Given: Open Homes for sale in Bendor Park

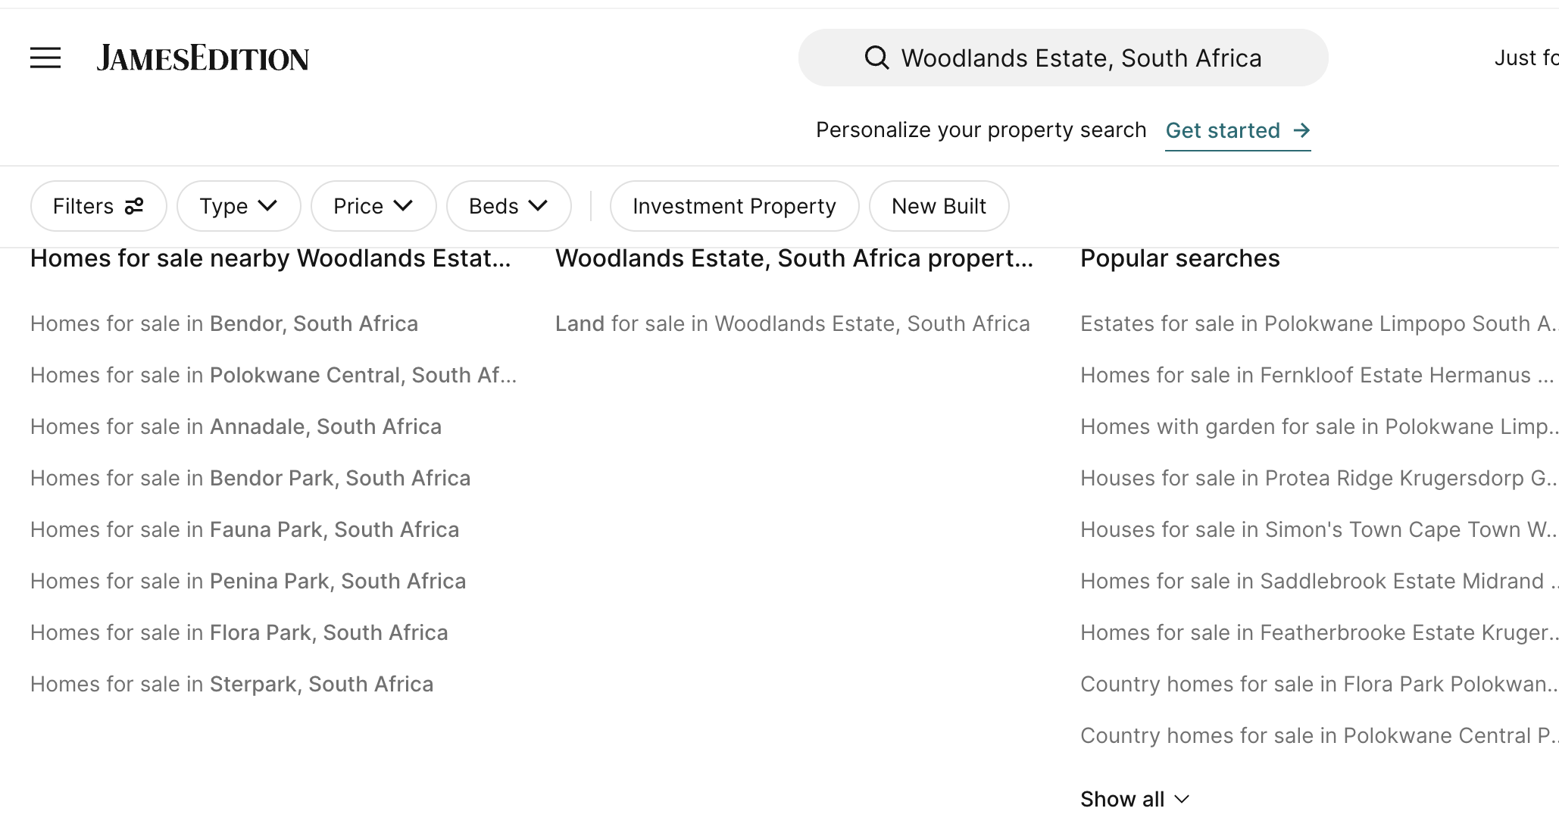Looking at the screenshot, I should tap(250, 478).
